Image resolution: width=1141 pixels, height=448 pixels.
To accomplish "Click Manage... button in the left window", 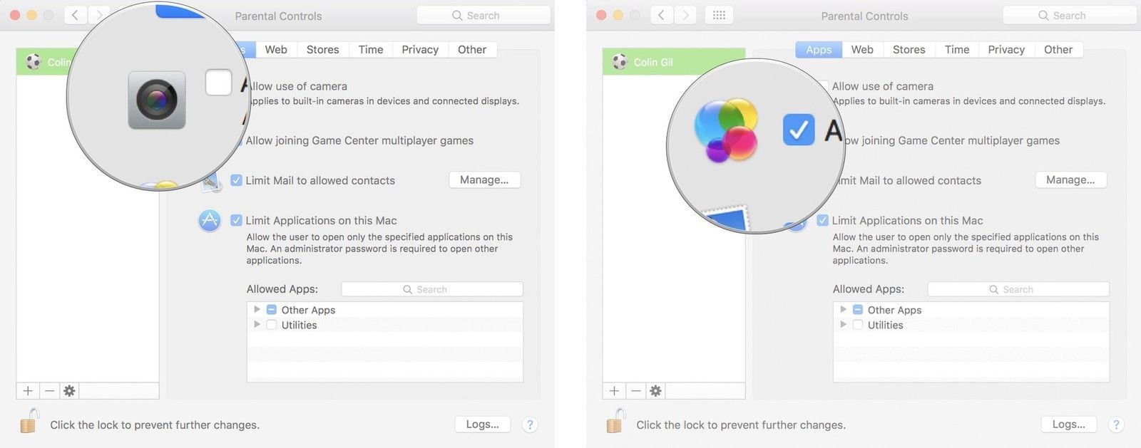I will point(484,180).
